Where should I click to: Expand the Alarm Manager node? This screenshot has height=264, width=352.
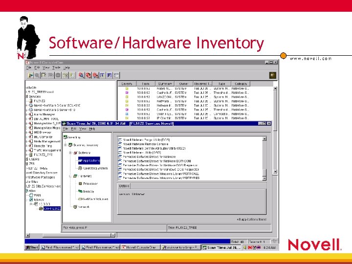[x=27, y=114]
